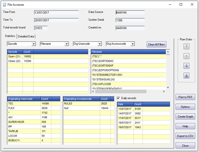Maximize the File Accesses window
This screenshot has width=199, height=152.
tap(181, 4)
